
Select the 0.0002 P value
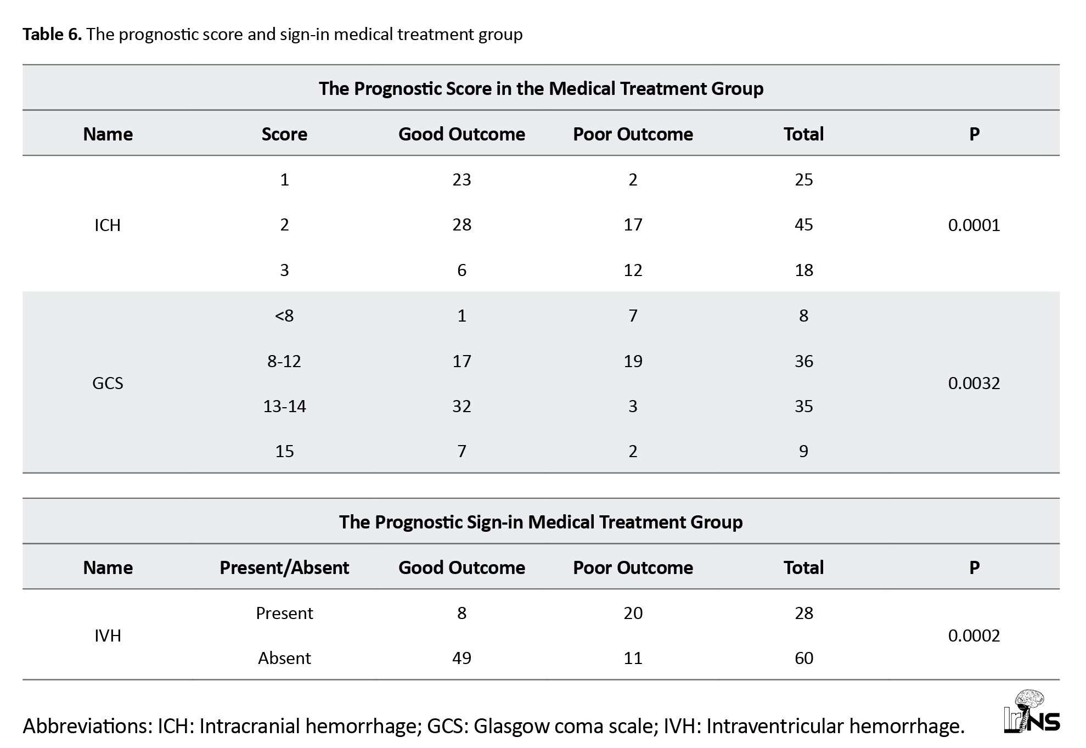[x=974, y=635]
